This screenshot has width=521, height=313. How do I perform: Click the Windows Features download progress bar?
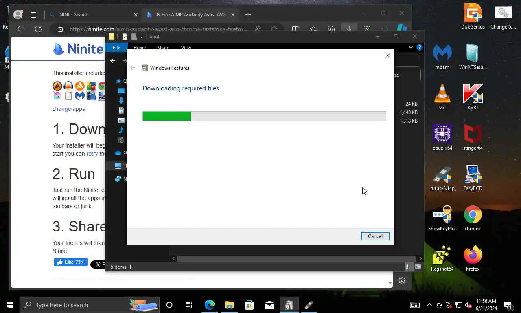(x=264, y=116)
